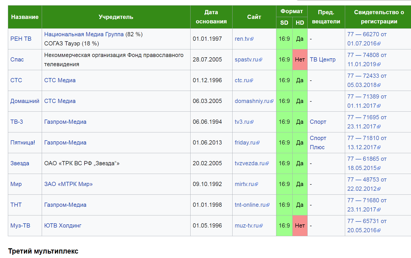Open the Муз-ТВ channel link

[x=20, y=226]
